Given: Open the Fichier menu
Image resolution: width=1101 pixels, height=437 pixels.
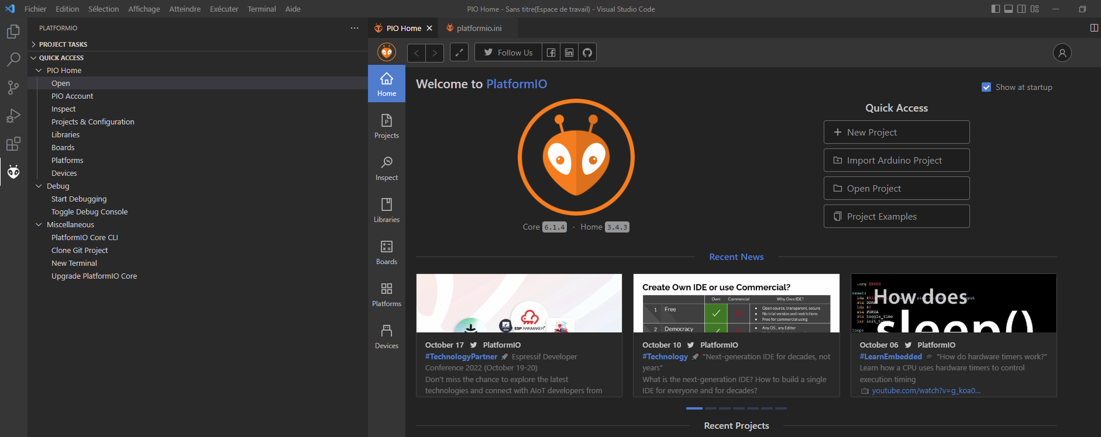Looking at the screenshot, I should (36, 9).
